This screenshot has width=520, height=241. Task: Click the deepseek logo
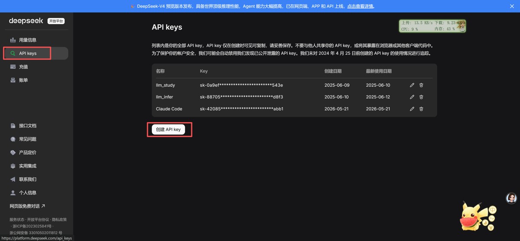tap(26, 21)
